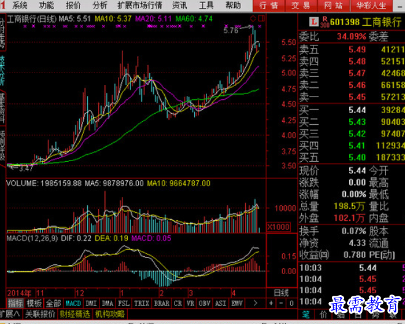Click the 3.47 low price marker
Screen dimensions: 405x324
coord(26,168)
